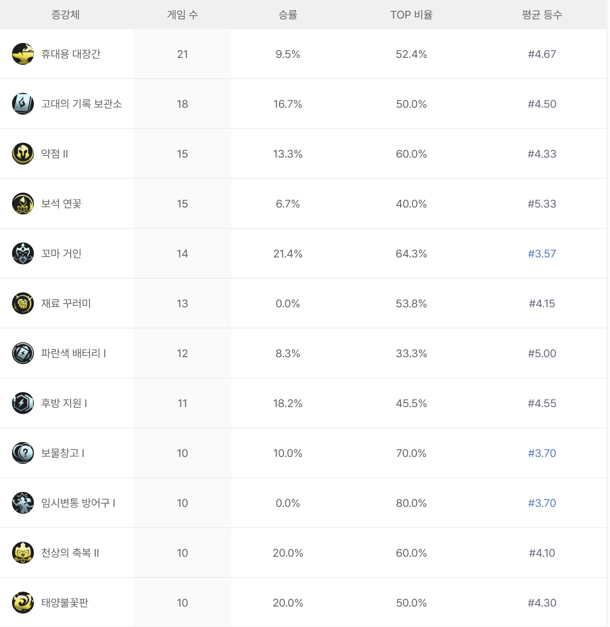Open the 보석 연꽃 lotus icon
Viewport: 610px width, 627px height.
click(23, 204)
